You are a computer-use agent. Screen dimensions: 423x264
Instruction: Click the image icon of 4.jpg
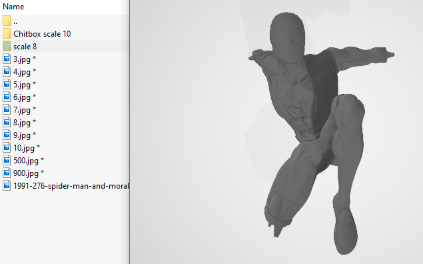tap(7, 71)
